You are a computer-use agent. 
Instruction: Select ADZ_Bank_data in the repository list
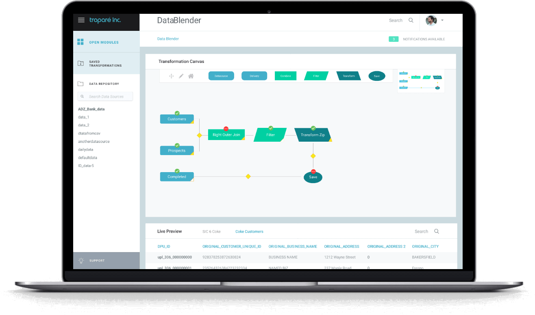(91, 109)
